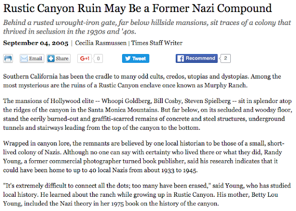Open the Share label text

tap(62, 59)
